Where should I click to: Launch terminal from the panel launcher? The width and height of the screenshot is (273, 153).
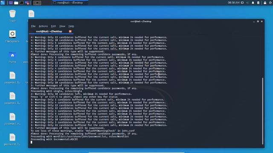click(x=22, y=3)
